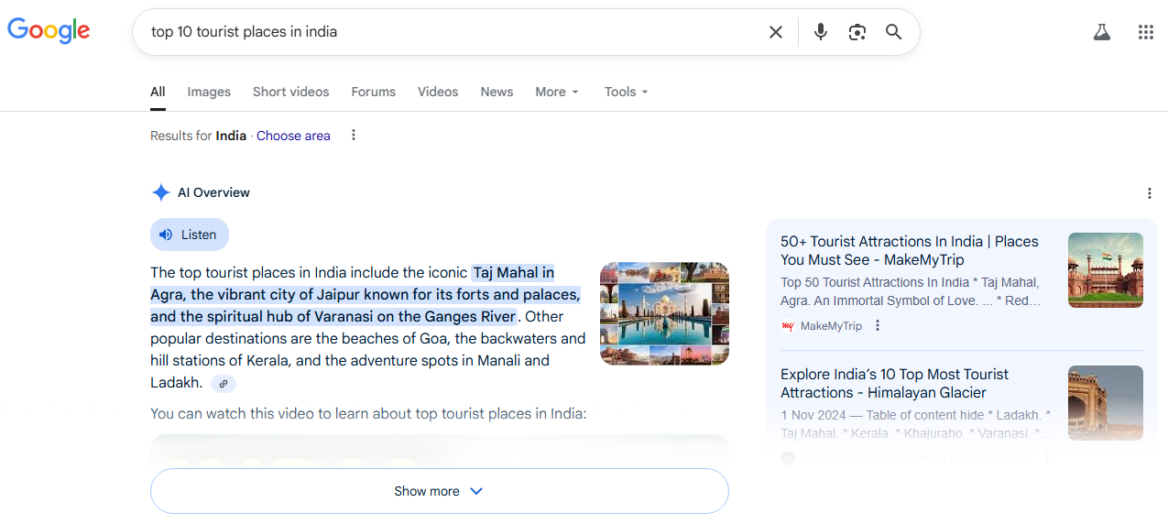The width and height of the screenshot is (1168, 524).
Task: Open the Google logo homepage link
Action: click(49, 30)
